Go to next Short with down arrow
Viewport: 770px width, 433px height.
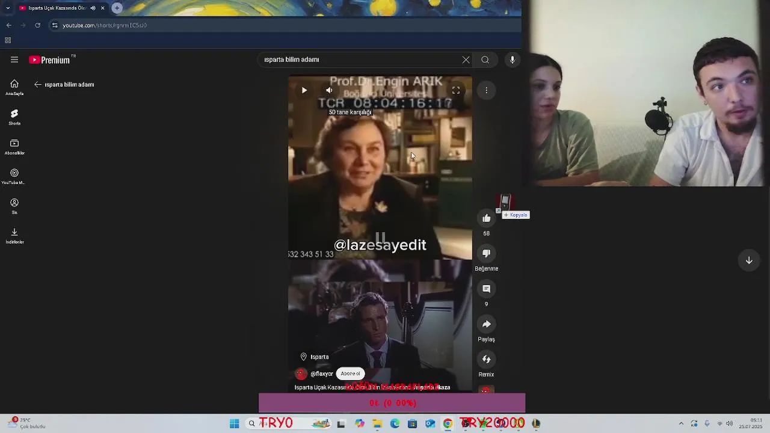coord(749,260)
